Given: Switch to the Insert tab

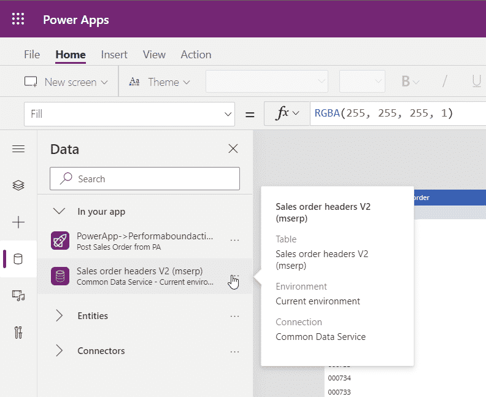Looking at the screenshot, I should pos(114,55).
